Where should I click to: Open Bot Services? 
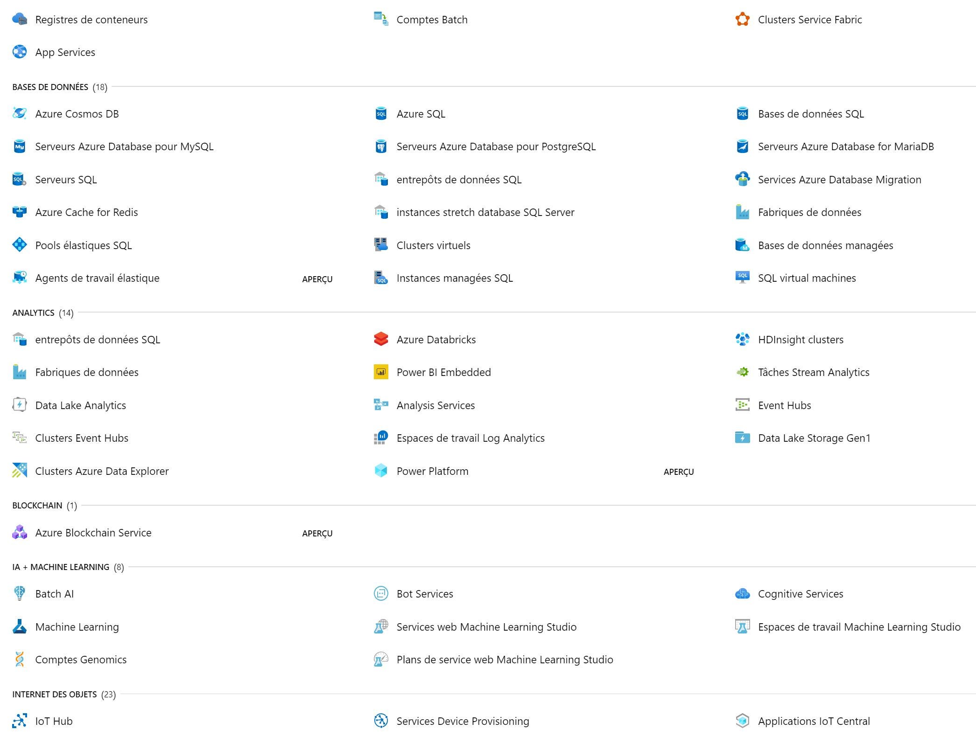point(425,594)
